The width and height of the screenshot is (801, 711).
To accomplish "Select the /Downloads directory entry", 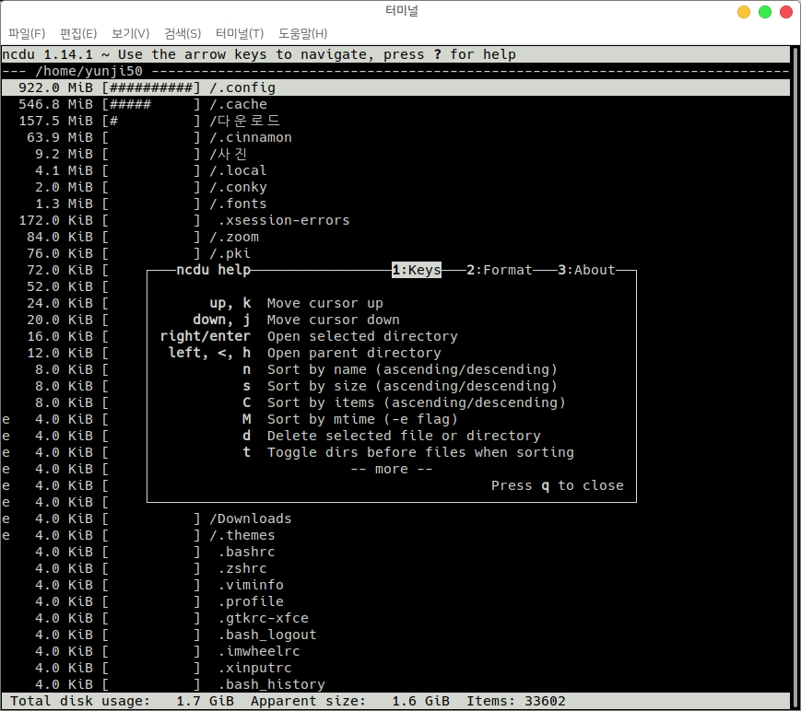I will tap(251, 519).
